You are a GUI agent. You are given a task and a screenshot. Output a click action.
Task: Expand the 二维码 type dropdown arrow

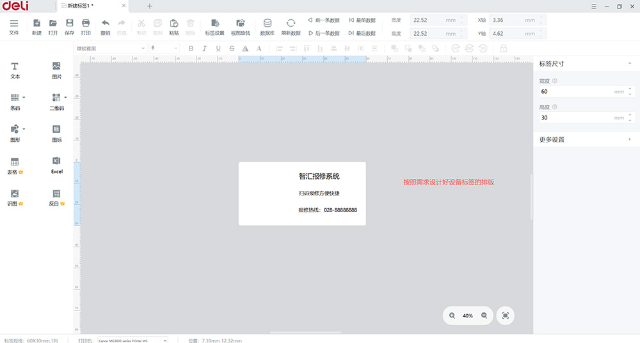coord(66,97)
